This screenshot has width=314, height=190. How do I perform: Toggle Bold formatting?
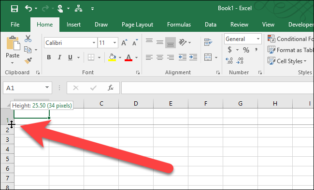[x=49, y=57]
